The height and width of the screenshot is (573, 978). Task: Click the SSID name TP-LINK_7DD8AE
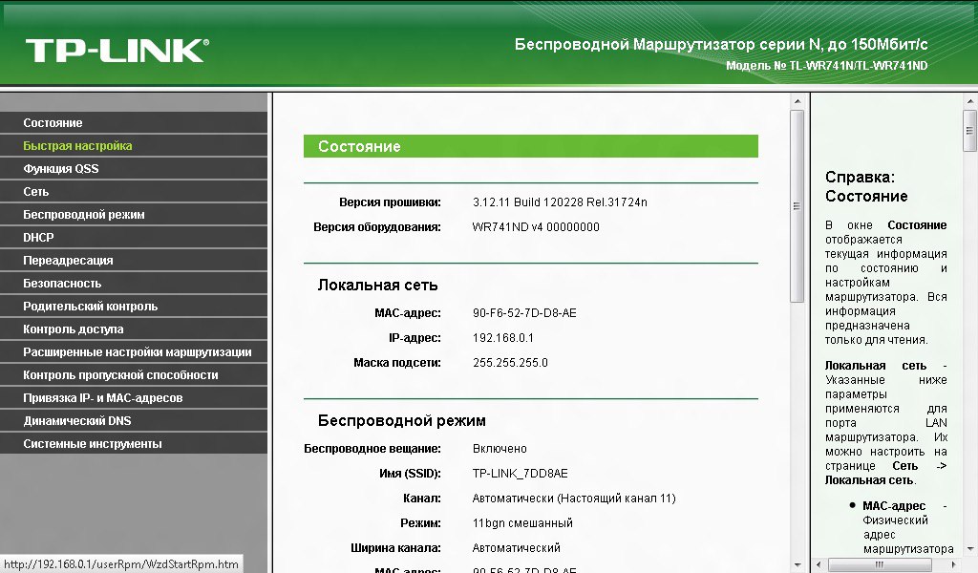tap(521, 474)
